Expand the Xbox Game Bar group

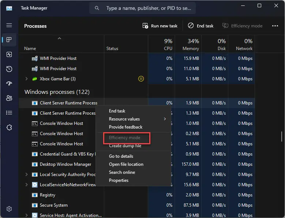point(27,79)
